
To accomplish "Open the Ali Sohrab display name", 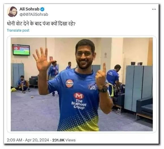I will click(x=29, y=9).
